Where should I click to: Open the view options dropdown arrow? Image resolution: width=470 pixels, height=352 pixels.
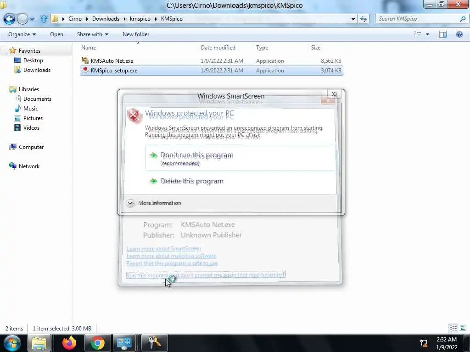point(427,34)
